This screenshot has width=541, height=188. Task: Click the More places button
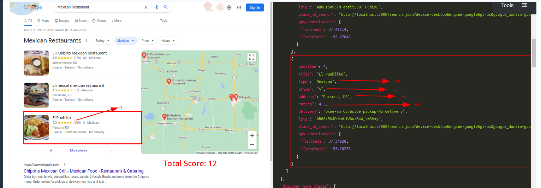78,150
